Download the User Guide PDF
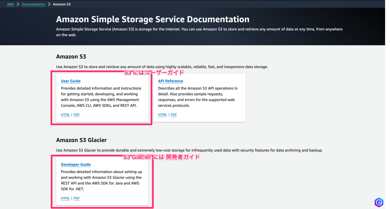Viewport: 390px width, 209px height. pos(77,115)
